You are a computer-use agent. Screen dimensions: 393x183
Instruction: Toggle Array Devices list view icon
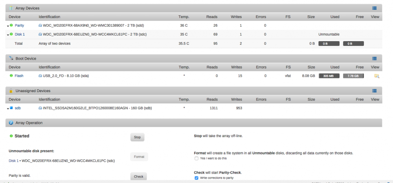374,8
